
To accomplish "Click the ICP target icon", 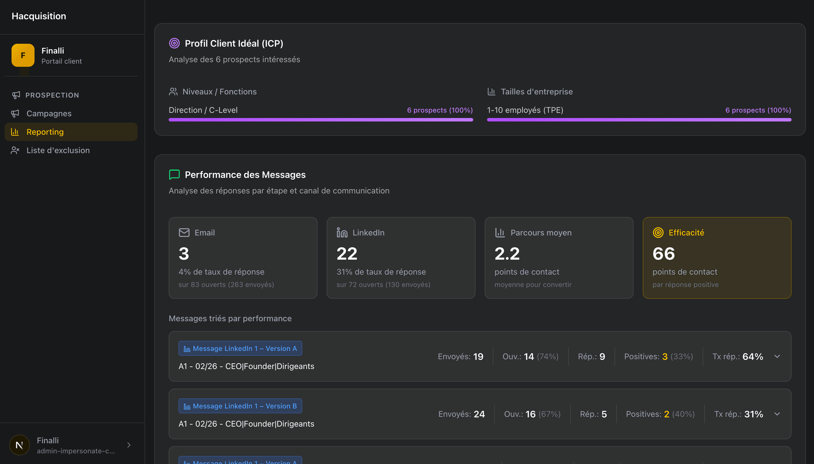I will (174, 43).
